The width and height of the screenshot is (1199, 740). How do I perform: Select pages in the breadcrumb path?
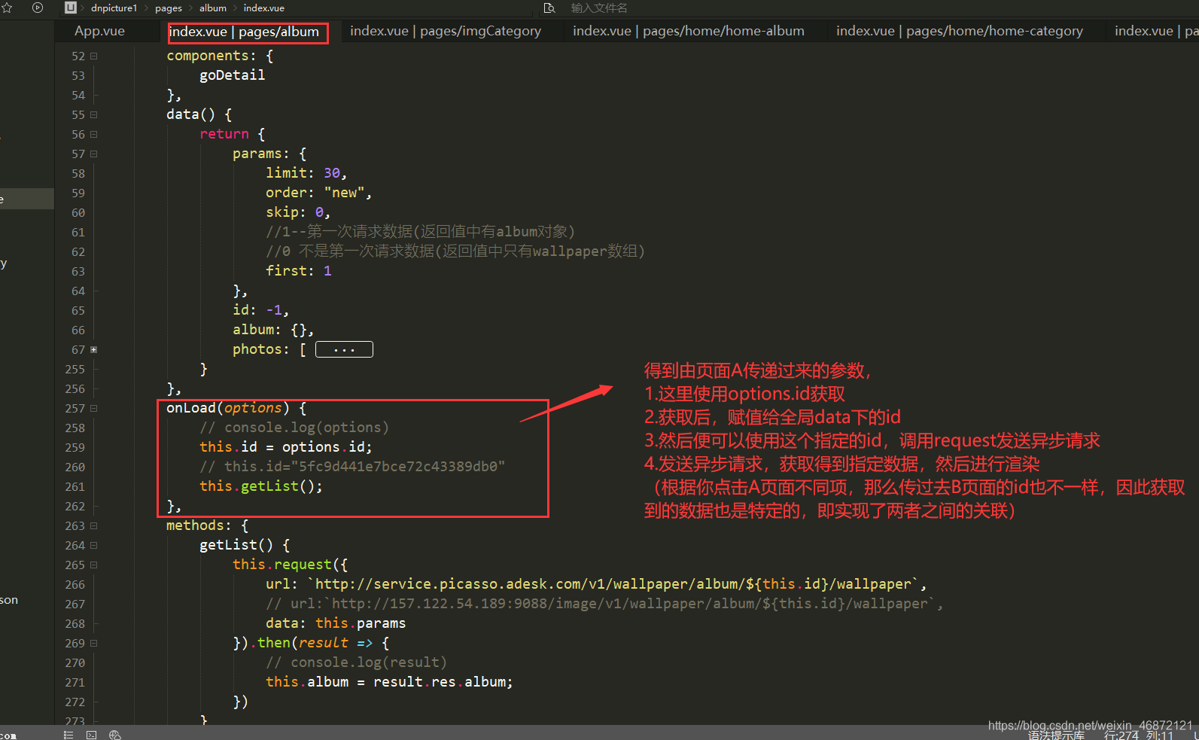click(169, 8)
